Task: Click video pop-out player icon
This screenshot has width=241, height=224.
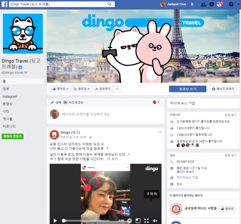Action: [x=138, y=221]
